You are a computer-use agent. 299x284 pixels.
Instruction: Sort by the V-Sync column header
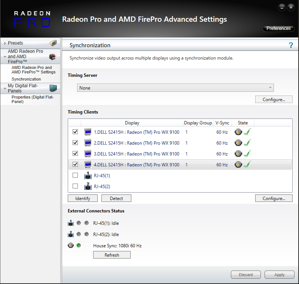tap(222, 123)
